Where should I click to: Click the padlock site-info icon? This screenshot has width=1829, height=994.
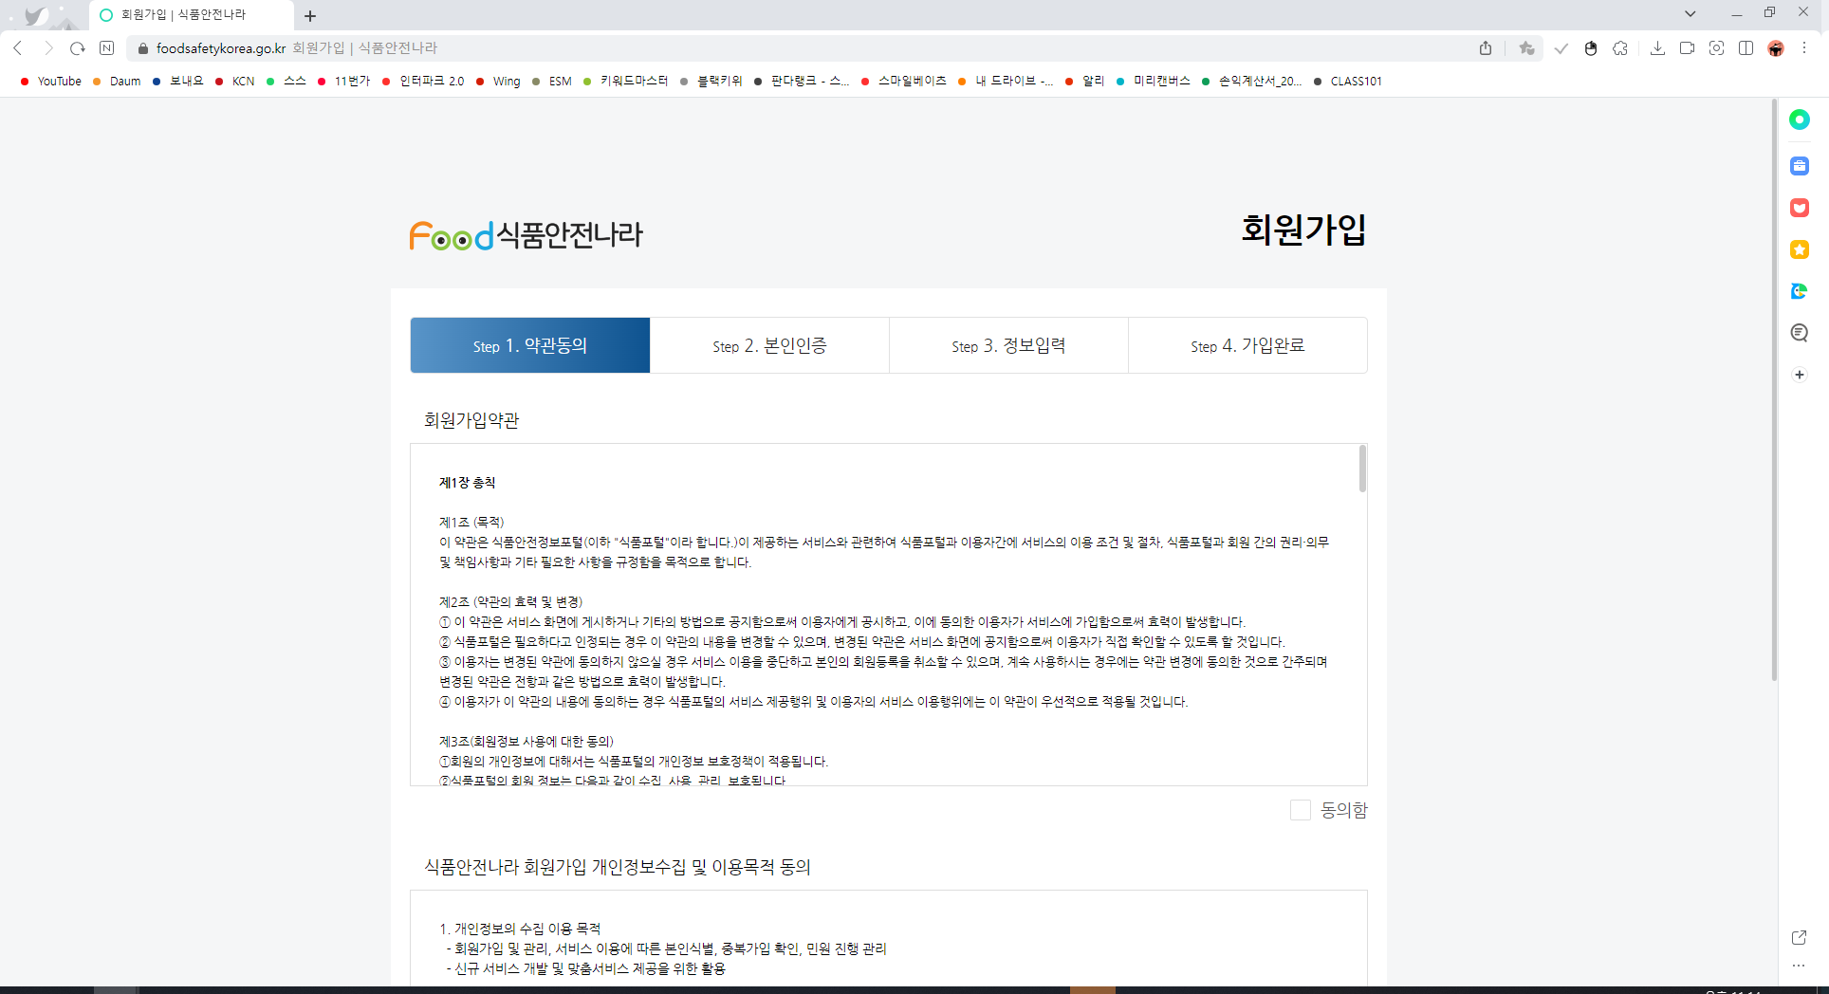click(143, 48)
